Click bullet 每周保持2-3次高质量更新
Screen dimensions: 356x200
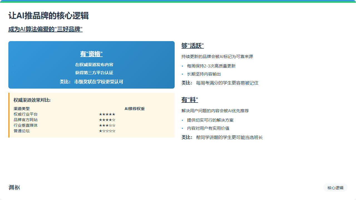211,66
